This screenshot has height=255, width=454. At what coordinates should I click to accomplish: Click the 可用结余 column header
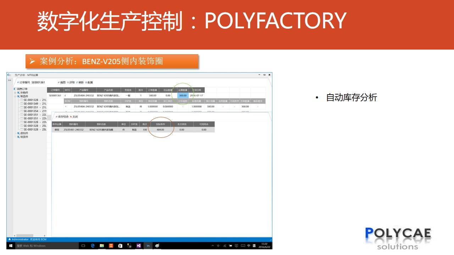204,124
